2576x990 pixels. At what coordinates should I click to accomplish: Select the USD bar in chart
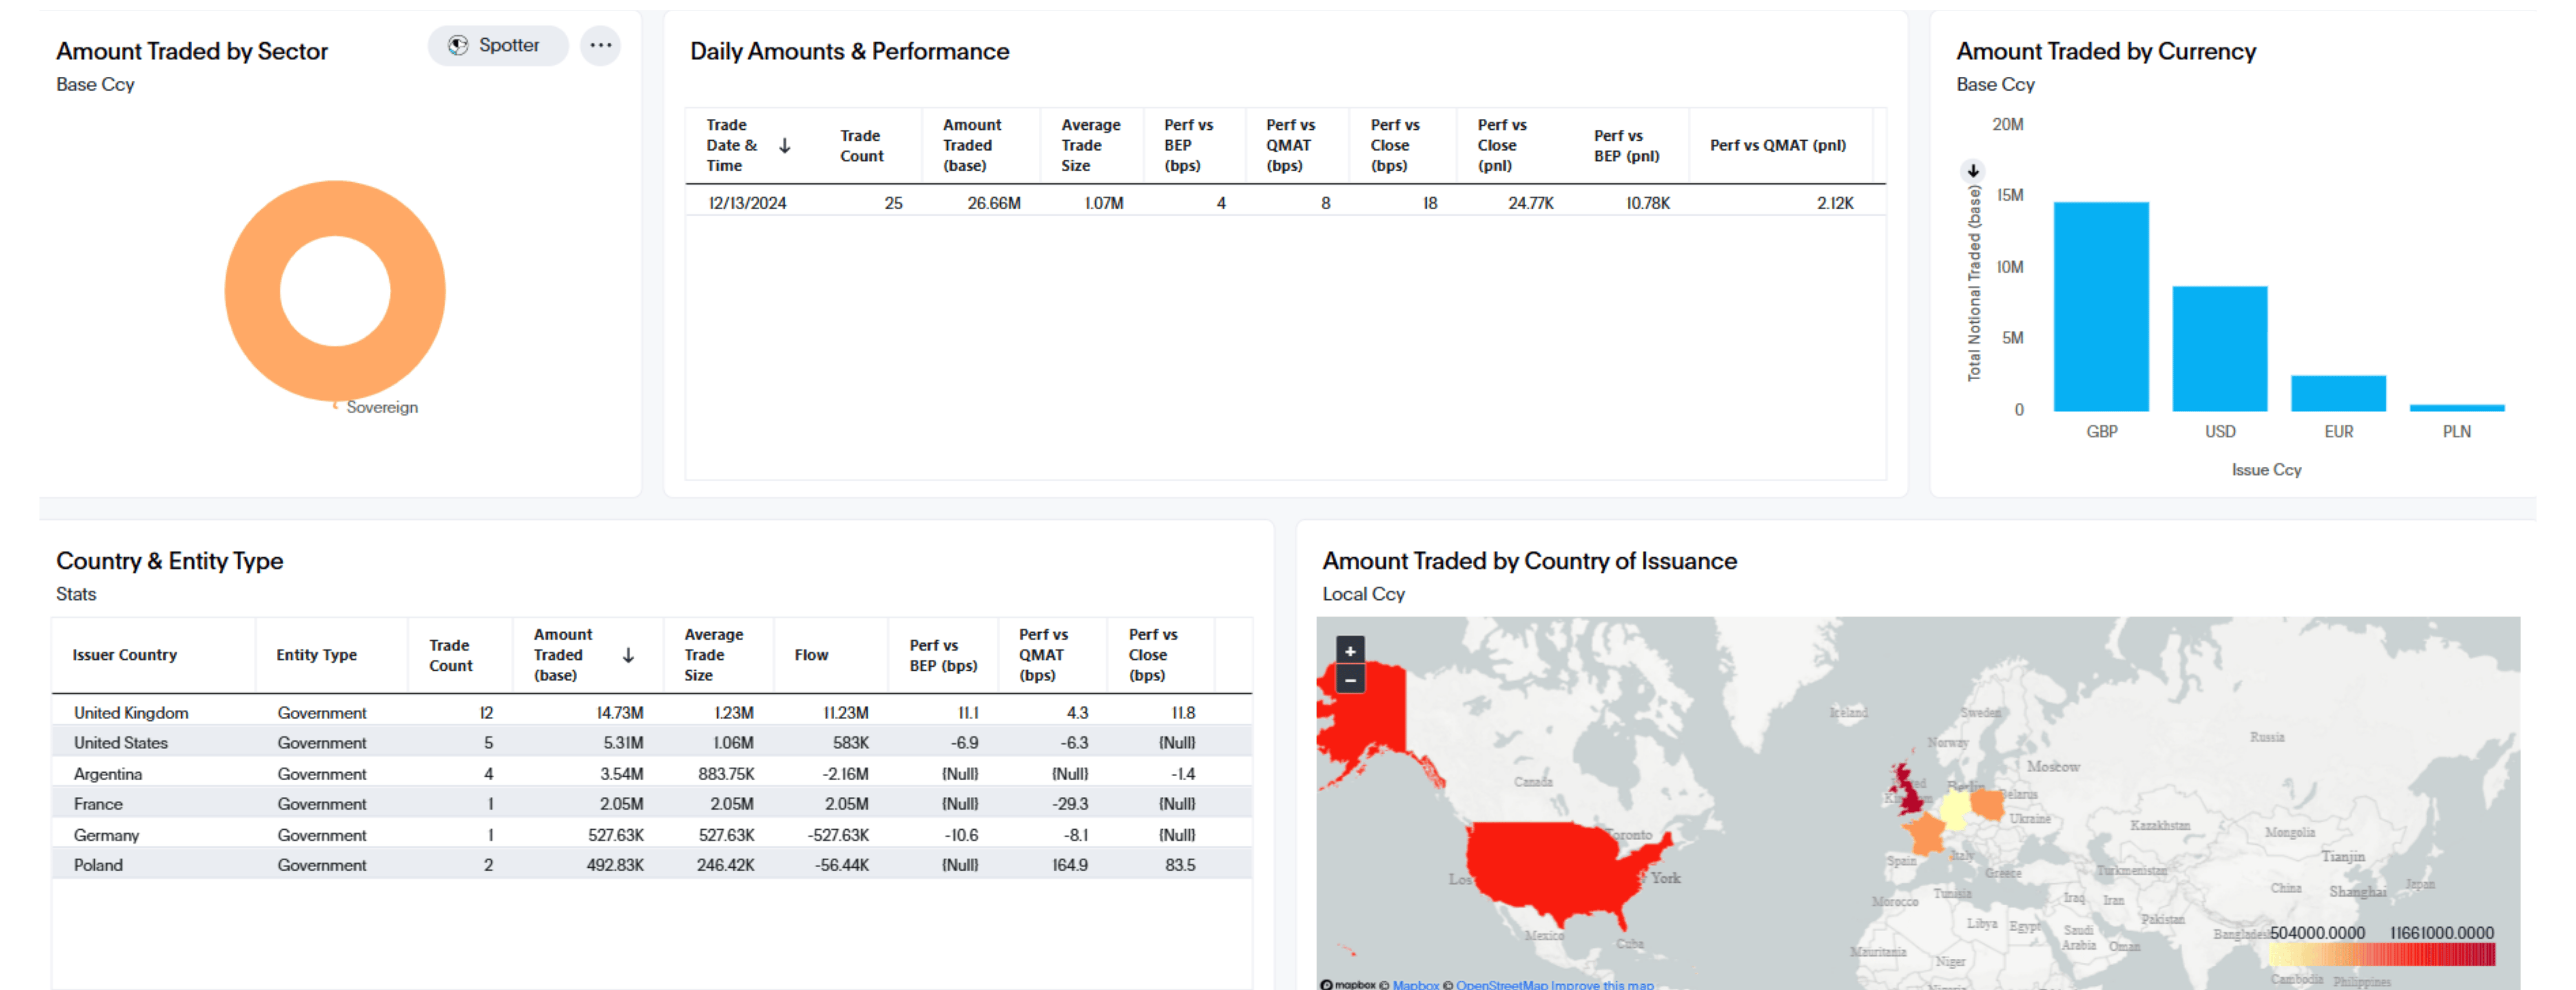click(x=2219, y=347)
